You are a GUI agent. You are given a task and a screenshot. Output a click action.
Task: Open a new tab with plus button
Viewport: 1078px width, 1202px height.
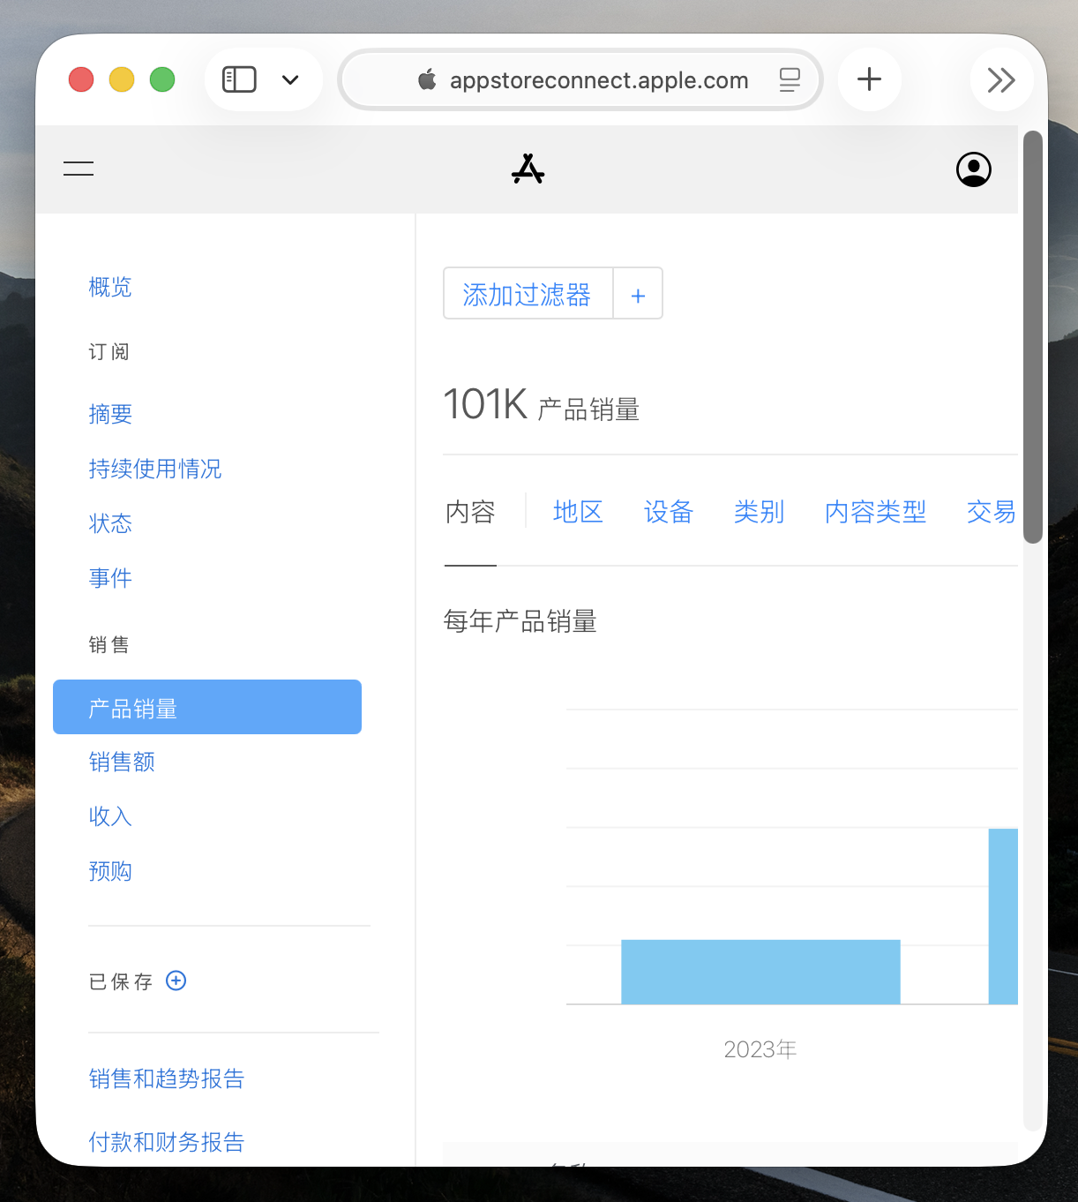(x=869, y=79)
